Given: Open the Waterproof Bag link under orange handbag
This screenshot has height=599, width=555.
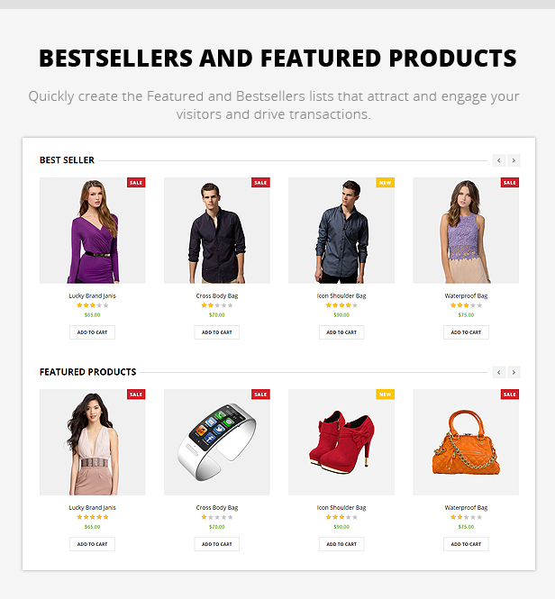Looking at the screenshot, I should pyautogui.click(x=466, y=508).
